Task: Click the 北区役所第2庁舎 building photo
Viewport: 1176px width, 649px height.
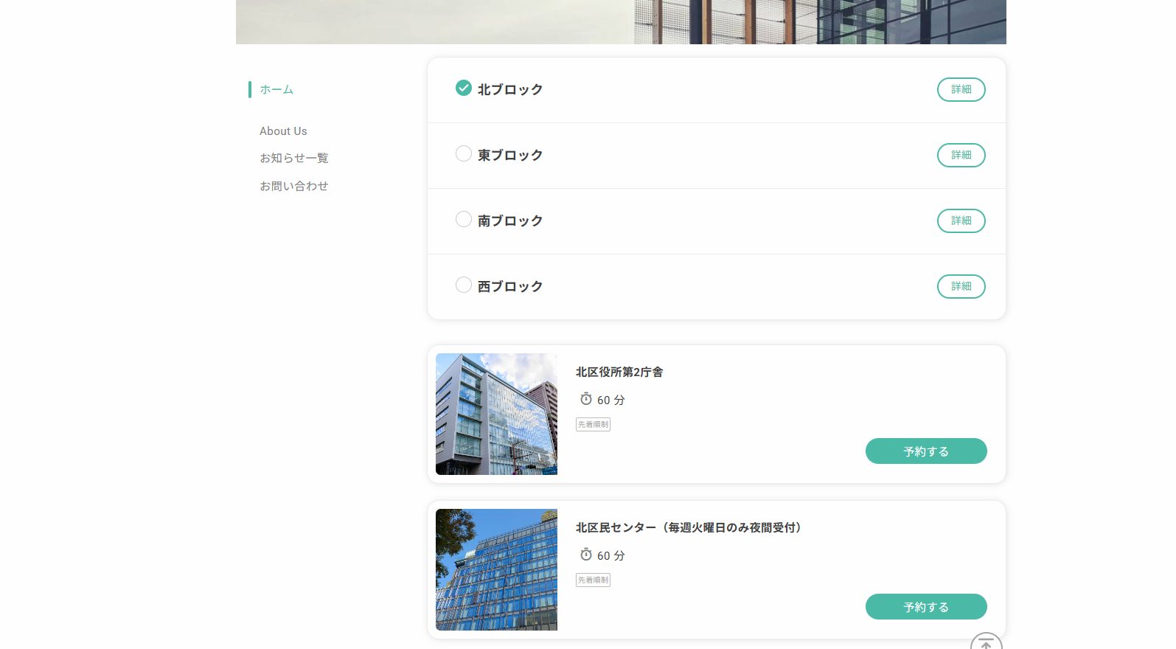Action: coord(496,414)
